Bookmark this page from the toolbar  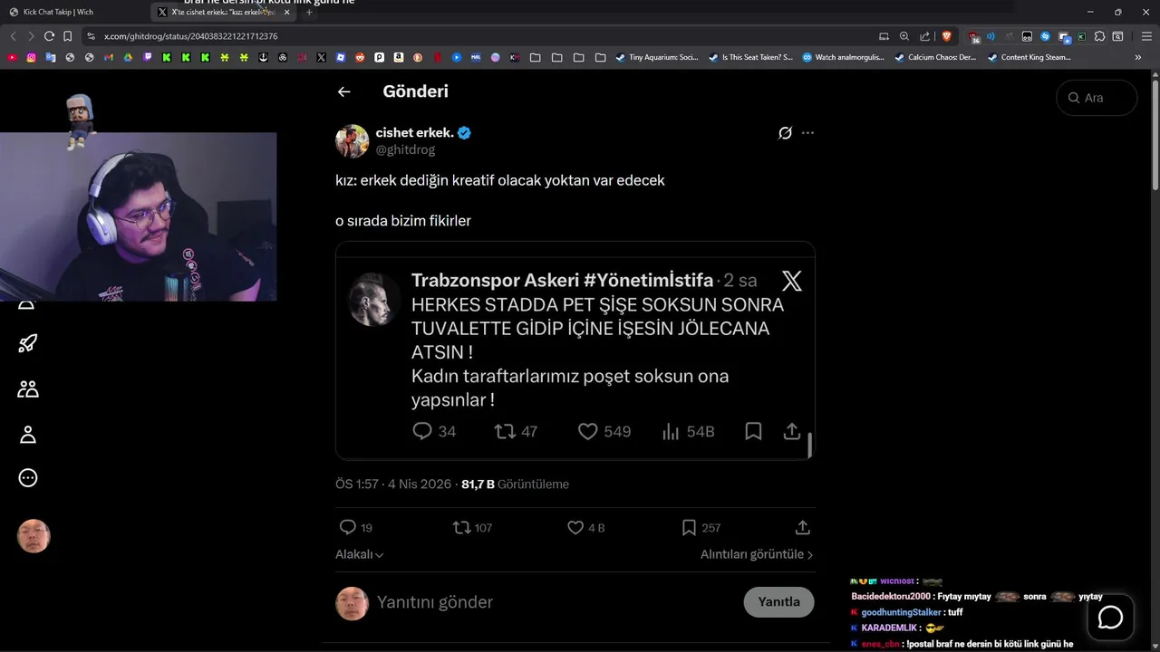tap(67, 36)
